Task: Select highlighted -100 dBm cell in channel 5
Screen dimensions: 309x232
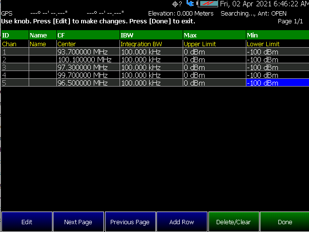Action: point(278,83)
